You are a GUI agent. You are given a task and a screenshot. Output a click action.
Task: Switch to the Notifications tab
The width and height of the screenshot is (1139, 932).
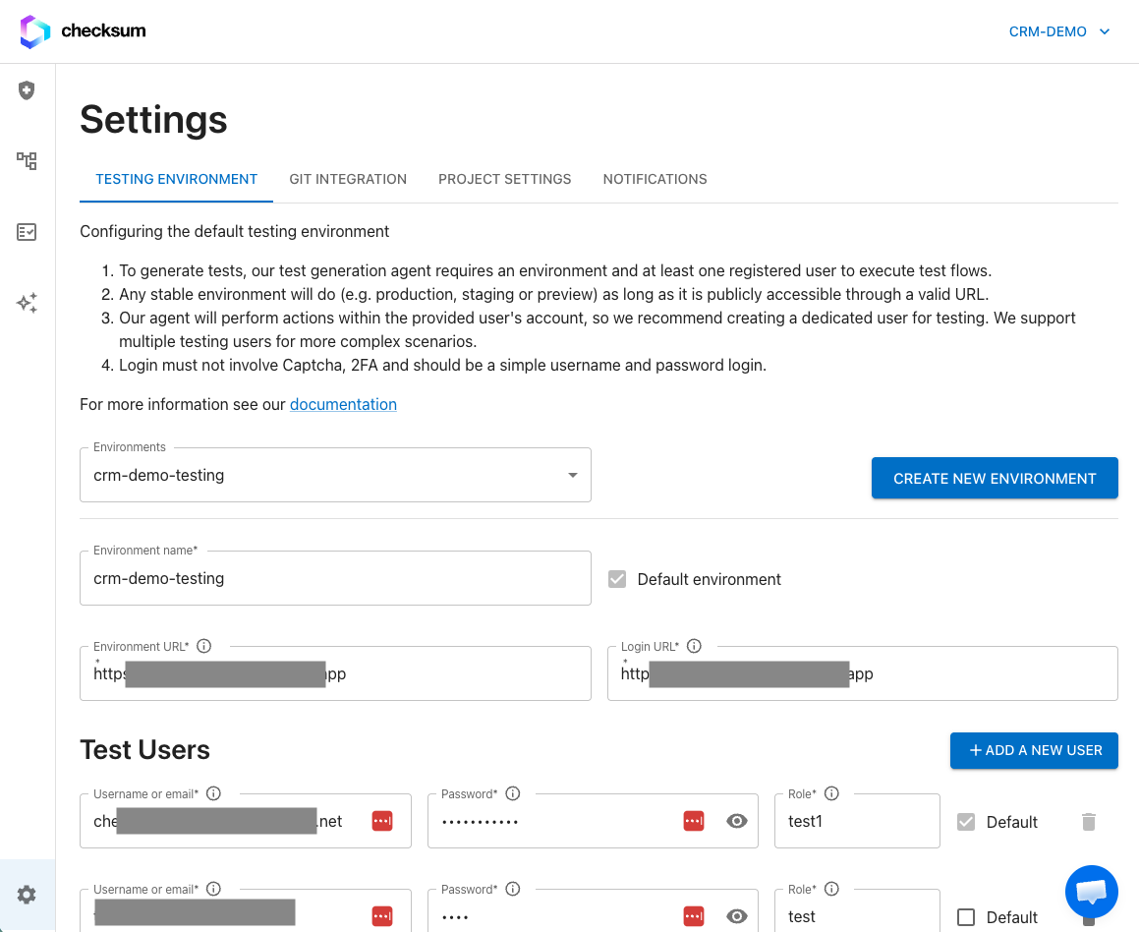coord(655,180)
